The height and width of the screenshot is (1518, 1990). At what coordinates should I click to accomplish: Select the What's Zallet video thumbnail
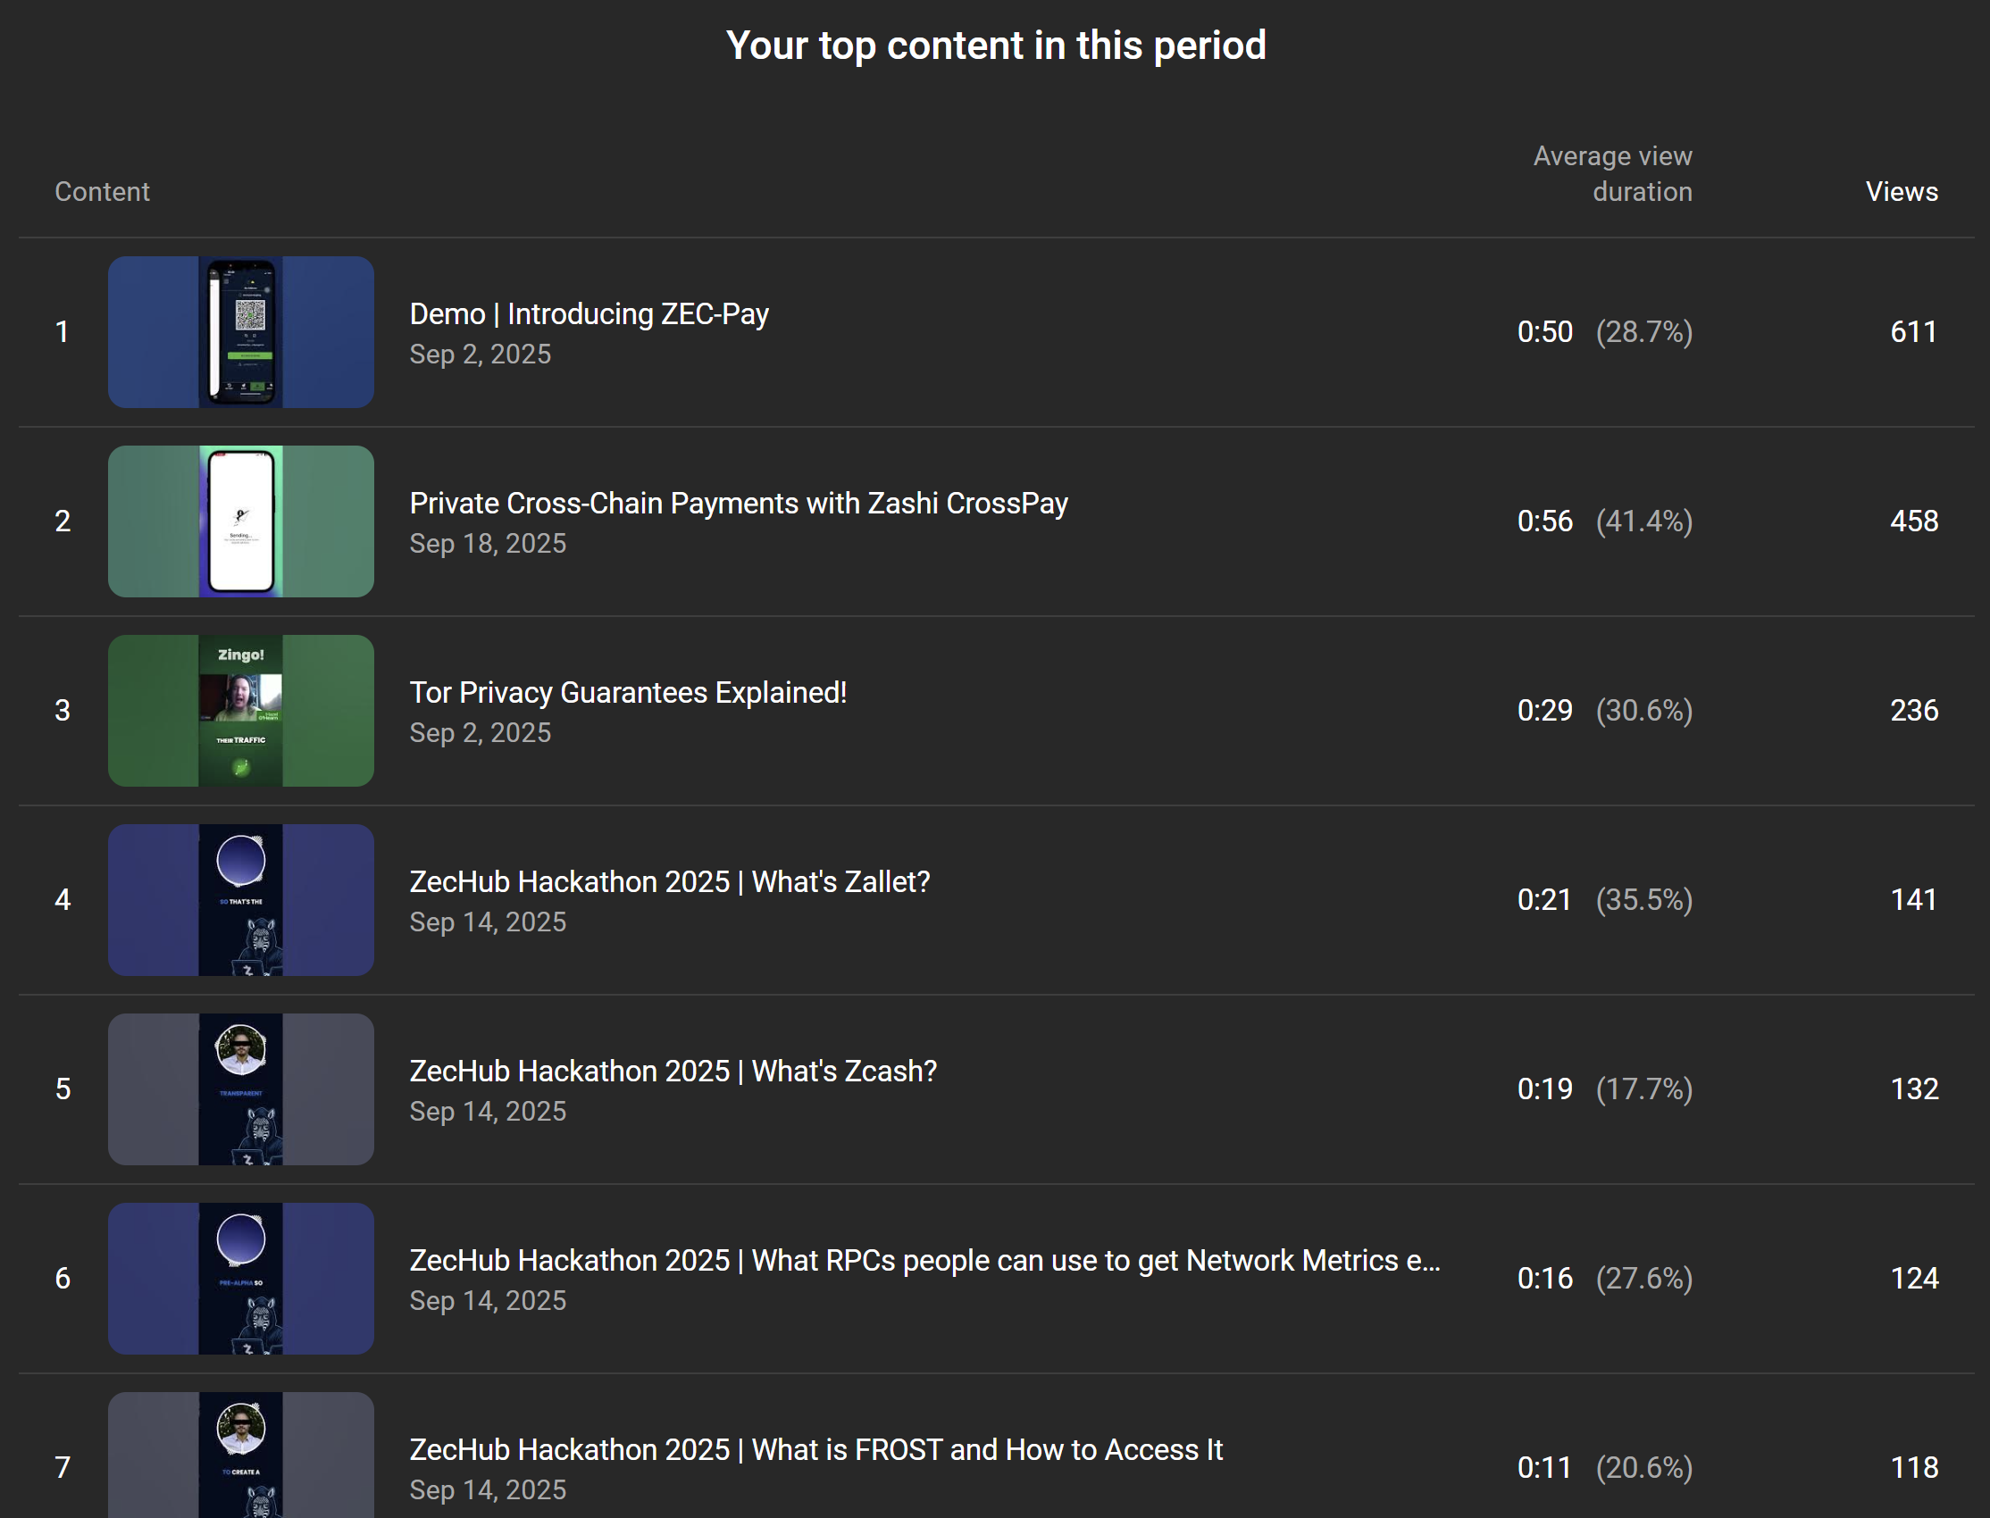240,899
